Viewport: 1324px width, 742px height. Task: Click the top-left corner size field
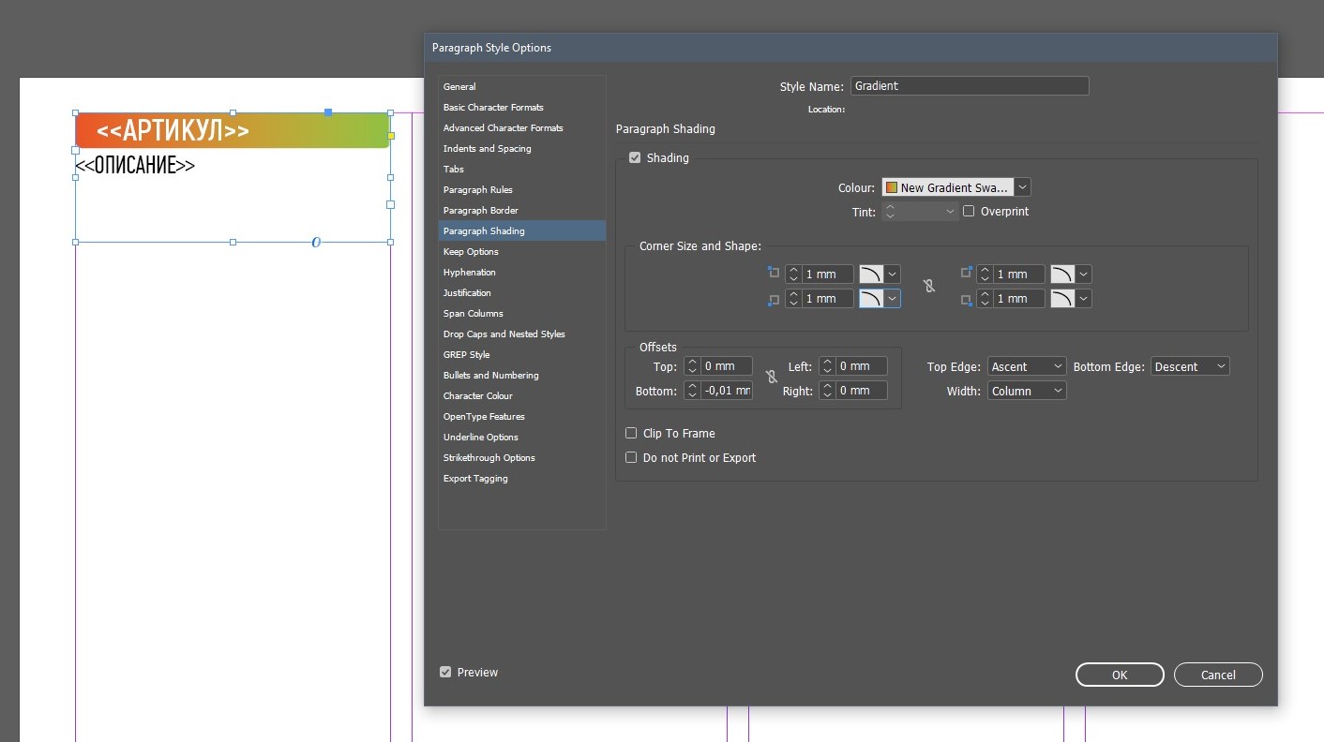[828, 274]
